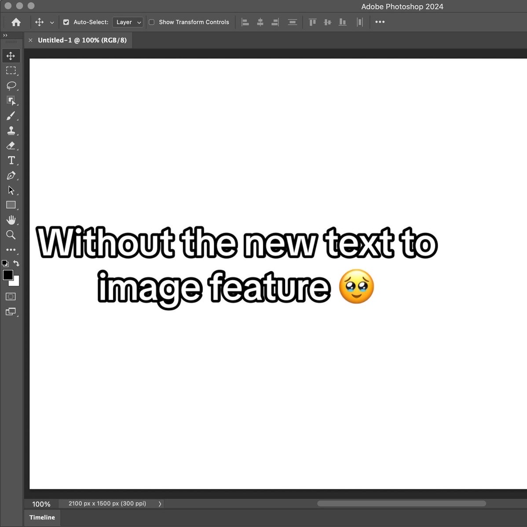Select the Horizontal Type tool
Image resolution: width=527 pixels, height=527 pixels.
coord(11,160)
